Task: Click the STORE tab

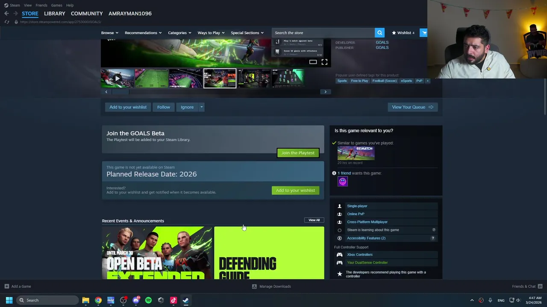Action: coord(30,14)
